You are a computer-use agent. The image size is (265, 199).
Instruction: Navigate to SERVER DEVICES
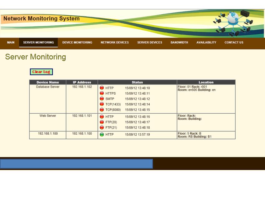pos(149,42)
